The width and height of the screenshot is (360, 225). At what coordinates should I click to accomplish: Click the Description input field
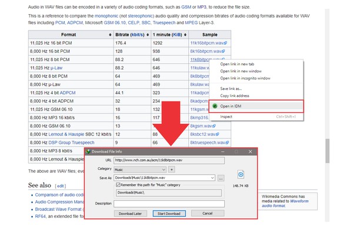[x=169, y=203]
